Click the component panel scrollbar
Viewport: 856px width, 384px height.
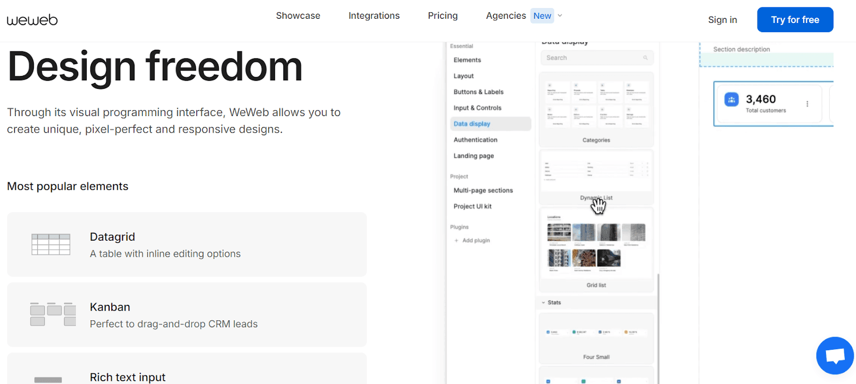(658, 328)
